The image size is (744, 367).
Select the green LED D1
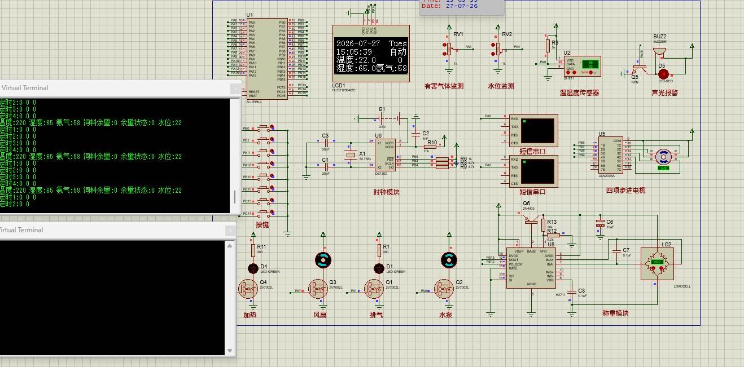point(379,267)
